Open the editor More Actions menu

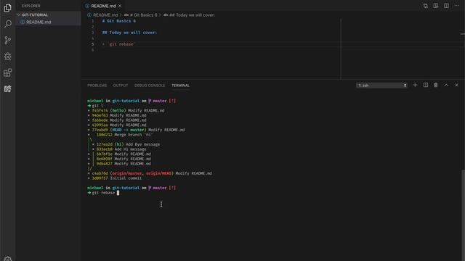457,6
